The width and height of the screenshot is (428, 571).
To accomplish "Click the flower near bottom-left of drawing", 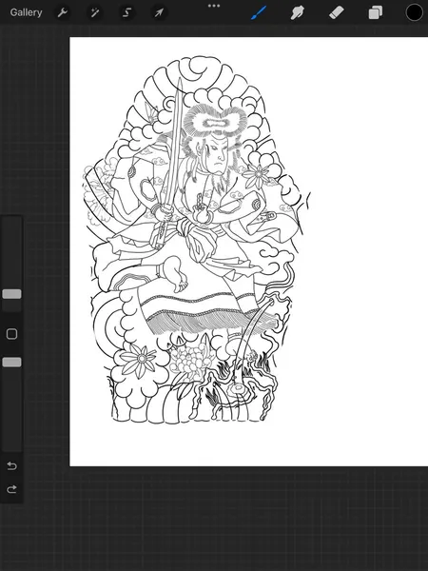I will 140,360.
